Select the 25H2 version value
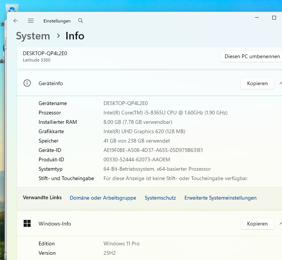This screenshot has width=282, height=260. [109, 253]
